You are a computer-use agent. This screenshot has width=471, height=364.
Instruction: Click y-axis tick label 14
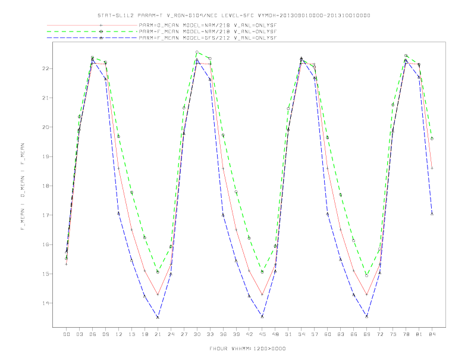46,303
